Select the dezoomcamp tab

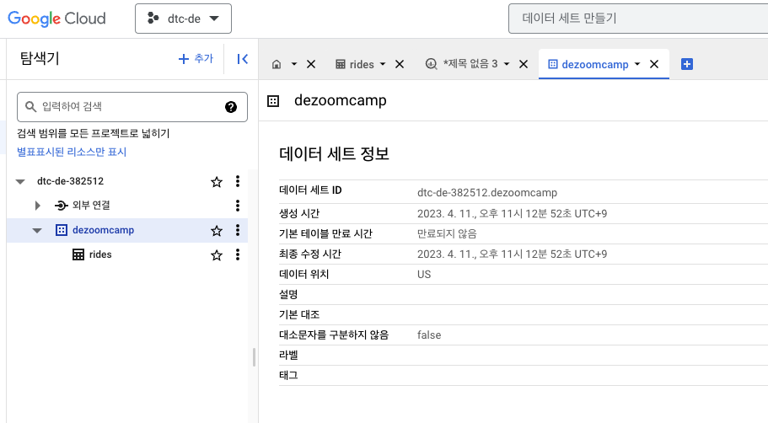click(588, 64)
